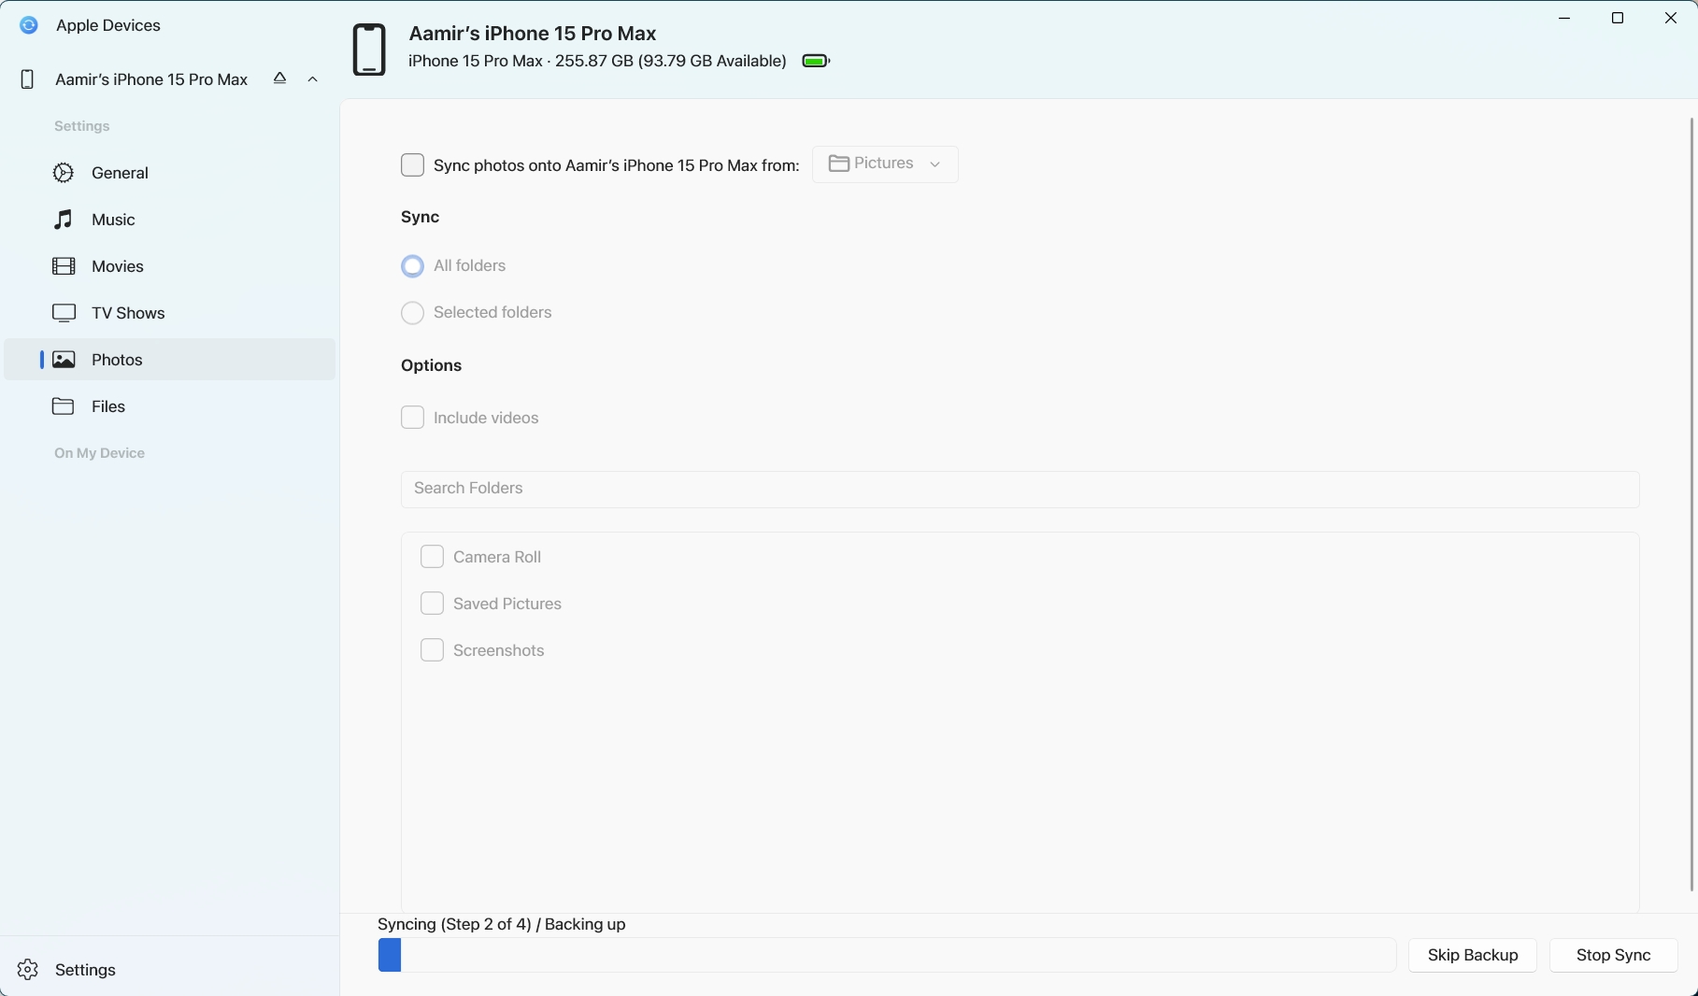
Task: Click the 'Camera Roll' folder label
Action: coord(497,557)
